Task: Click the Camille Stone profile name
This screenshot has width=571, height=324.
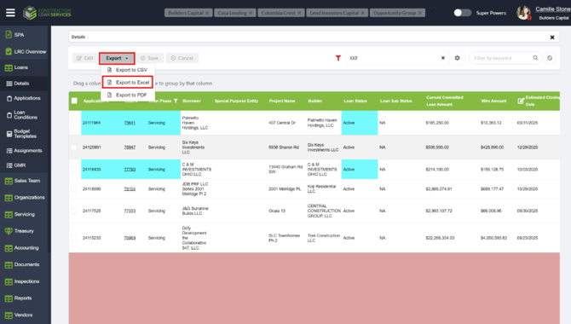Action: tap(552, 9)
